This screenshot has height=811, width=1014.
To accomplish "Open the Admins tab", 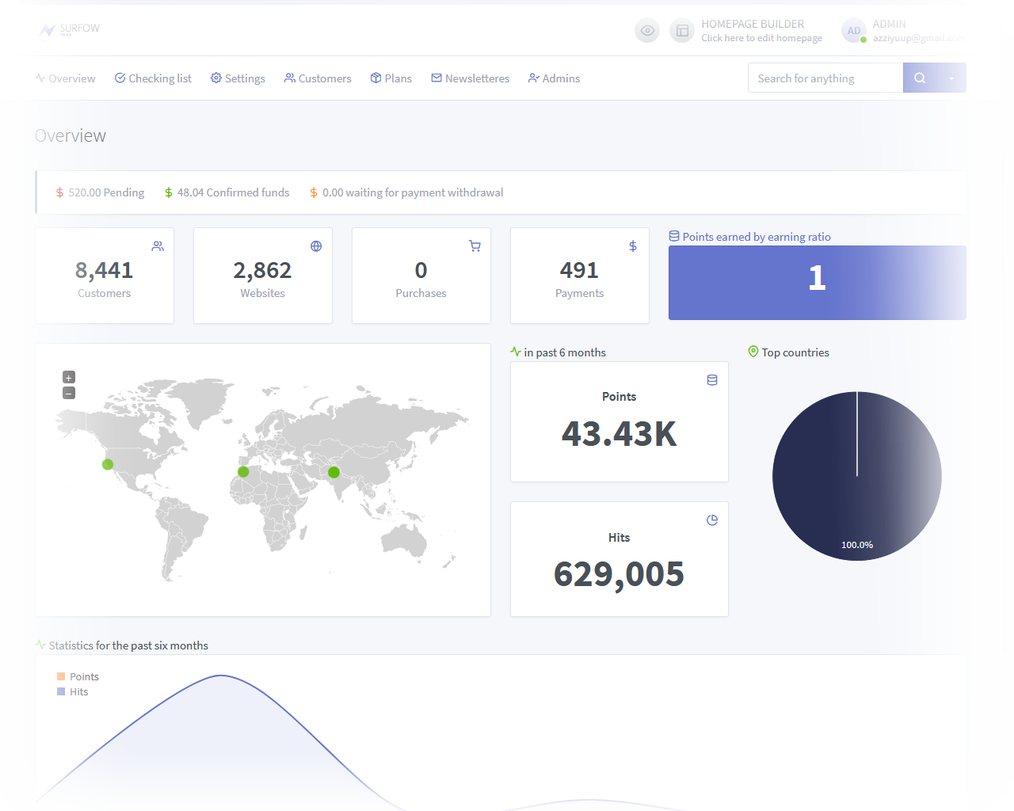I will (554, 78).
